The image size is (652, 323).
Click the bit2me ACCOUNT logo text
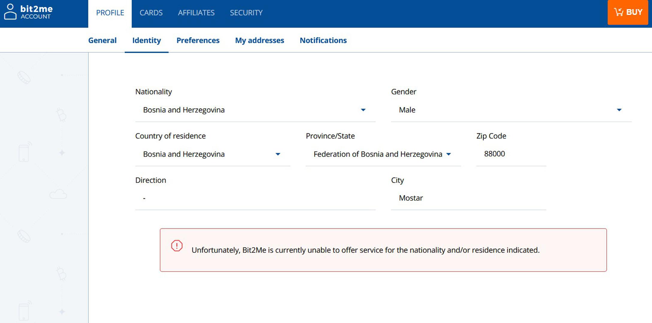tap(36, 12)
